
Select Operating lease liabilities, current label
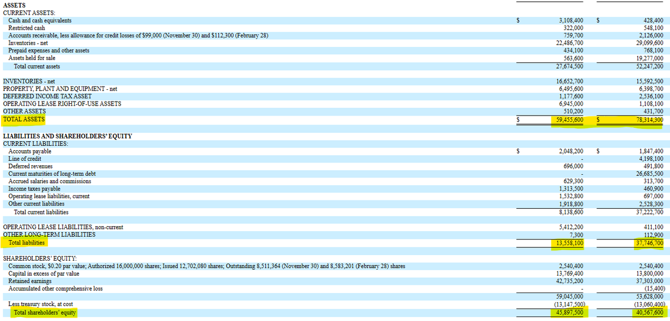pyautogui.click(x=49, y=197)
